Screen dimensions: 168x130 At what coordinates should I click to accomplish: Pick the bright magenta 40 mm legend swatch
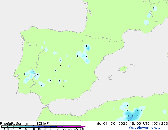coord(72,127)
